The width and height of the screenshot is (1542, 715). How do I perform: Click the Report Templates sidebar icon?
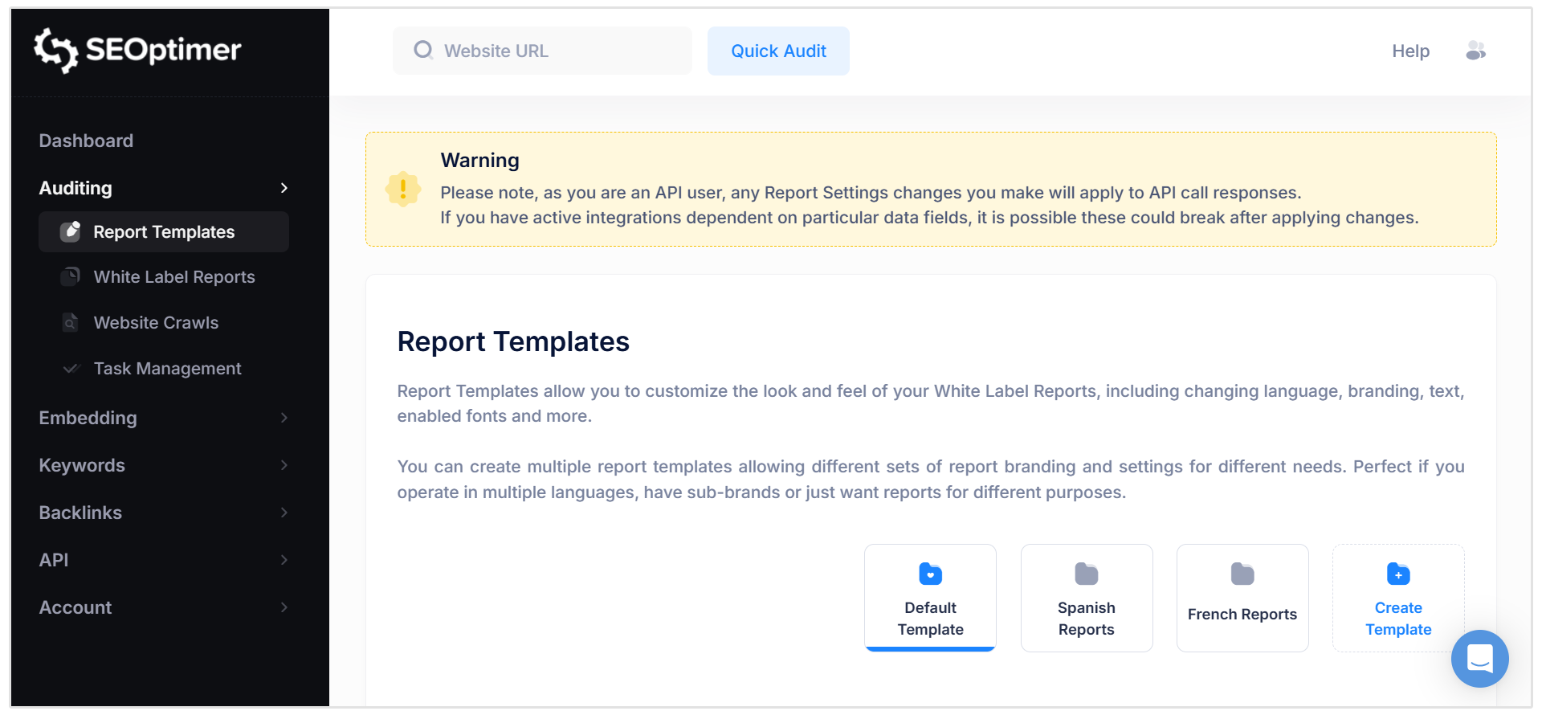point(71,231)
